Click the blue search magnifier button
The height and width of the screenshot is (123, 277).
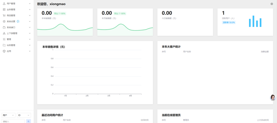28,121
